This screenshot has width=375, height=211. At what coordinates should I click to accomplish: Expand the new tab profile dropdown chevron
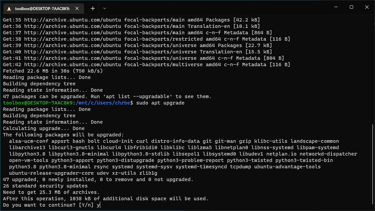[105, 8]
